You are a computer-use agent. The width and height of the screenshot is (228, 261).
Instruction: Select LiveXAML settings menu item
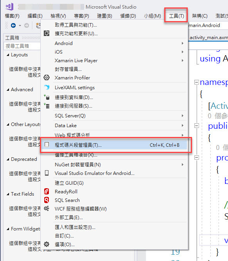coord(114,88)
